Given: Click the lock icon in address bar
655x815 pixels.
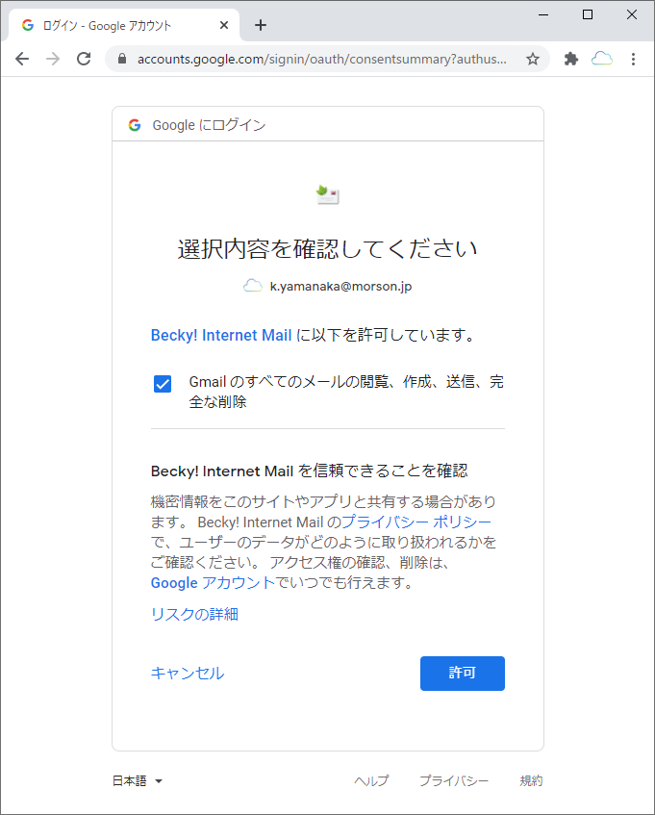Looking at the screenshot, I should click(x=122, y=59).
